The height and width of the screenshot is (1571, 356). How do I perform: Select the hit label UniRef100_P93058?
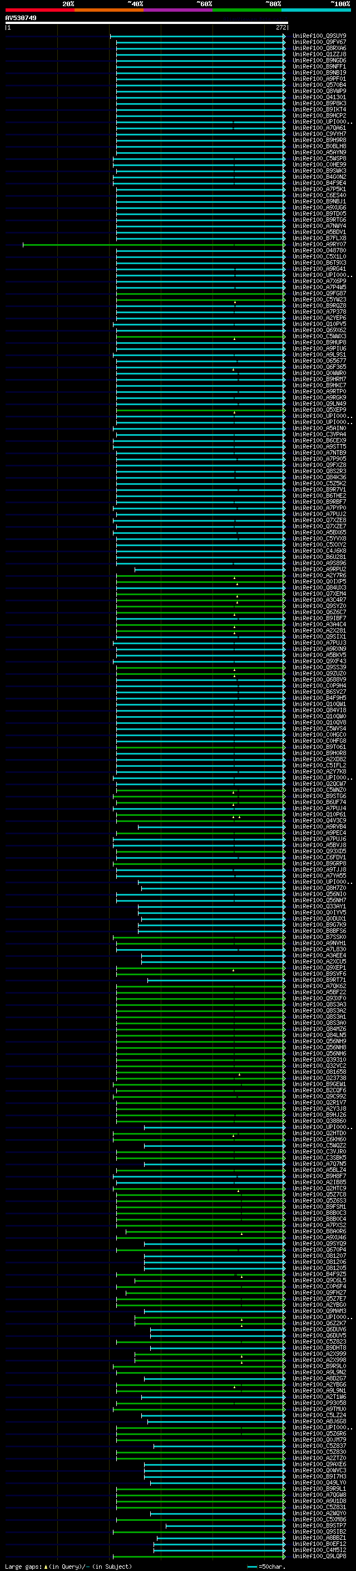coord(319,1403)
